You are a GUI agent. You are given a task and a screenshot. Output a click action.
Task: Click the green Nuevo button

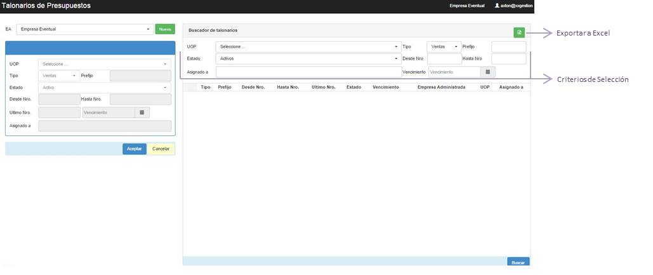click(165, 29)
